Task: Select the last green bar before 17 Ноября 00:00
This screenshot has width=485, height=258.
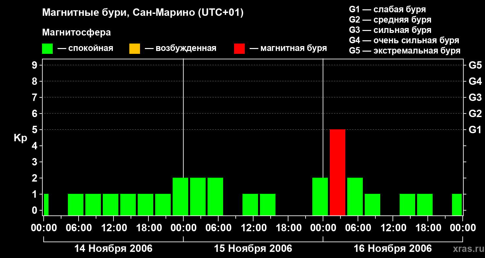Action: [x=457, y=205]
